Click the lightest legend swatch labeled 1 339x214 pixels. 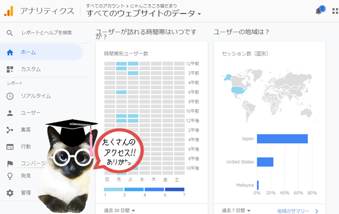pos(114,190)
